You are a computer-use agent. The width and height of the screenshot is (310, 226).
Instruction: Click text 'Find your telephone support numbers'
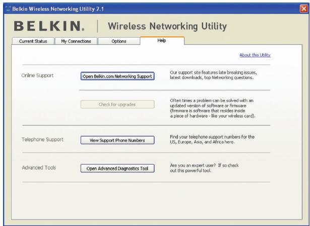205,137
